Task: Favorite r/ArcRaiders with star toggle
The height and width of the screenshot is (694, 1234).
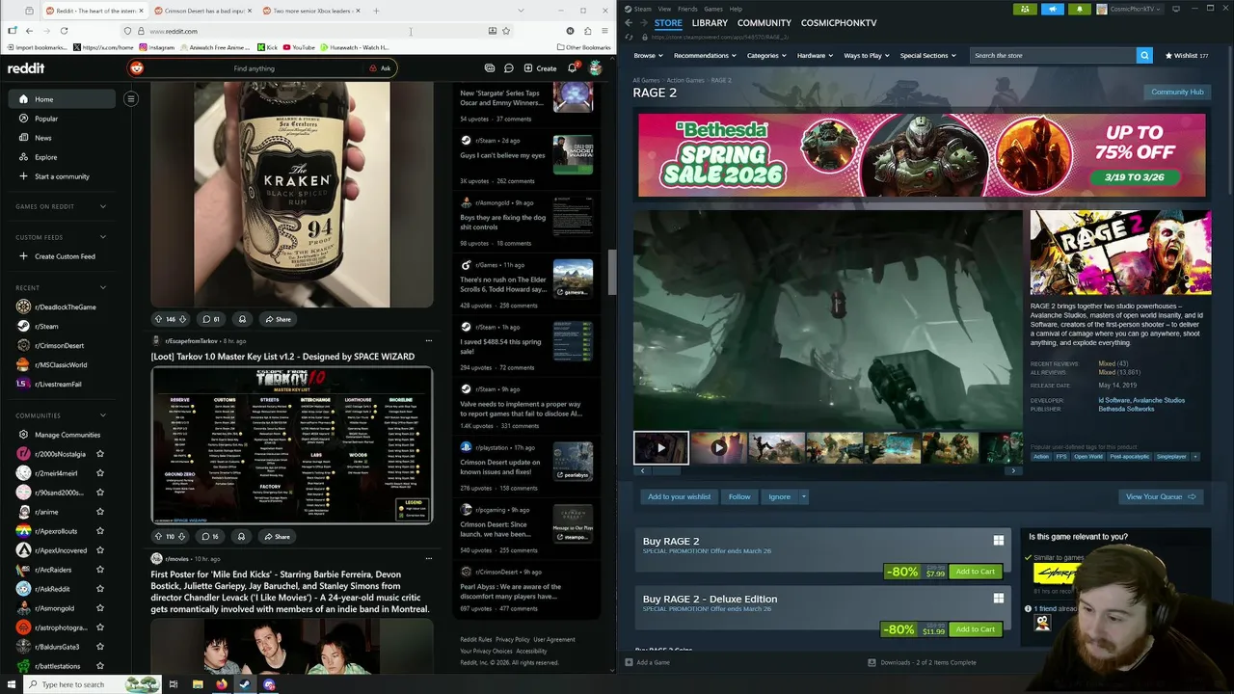Action: (100, 570)
